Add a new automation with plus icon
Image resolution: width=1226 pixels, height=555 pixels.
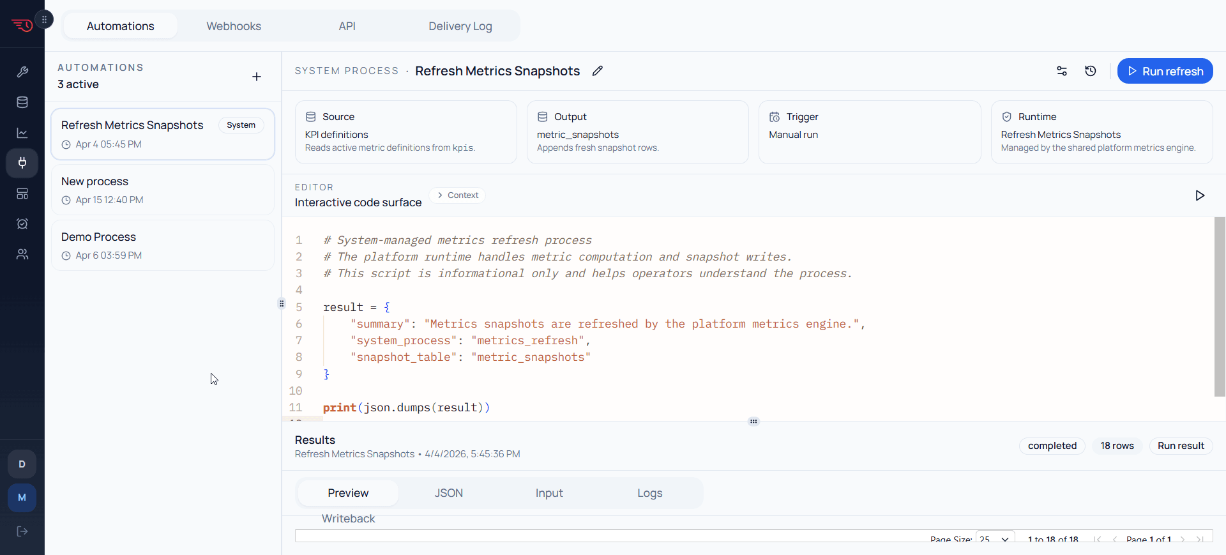[257, 77]
